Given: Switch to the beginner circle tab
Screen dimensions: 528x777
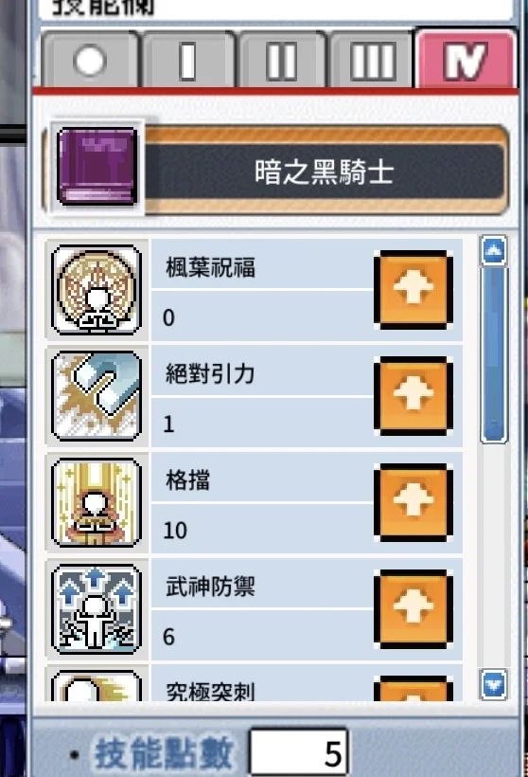Looking at the screenshot, I should [90, 61].
